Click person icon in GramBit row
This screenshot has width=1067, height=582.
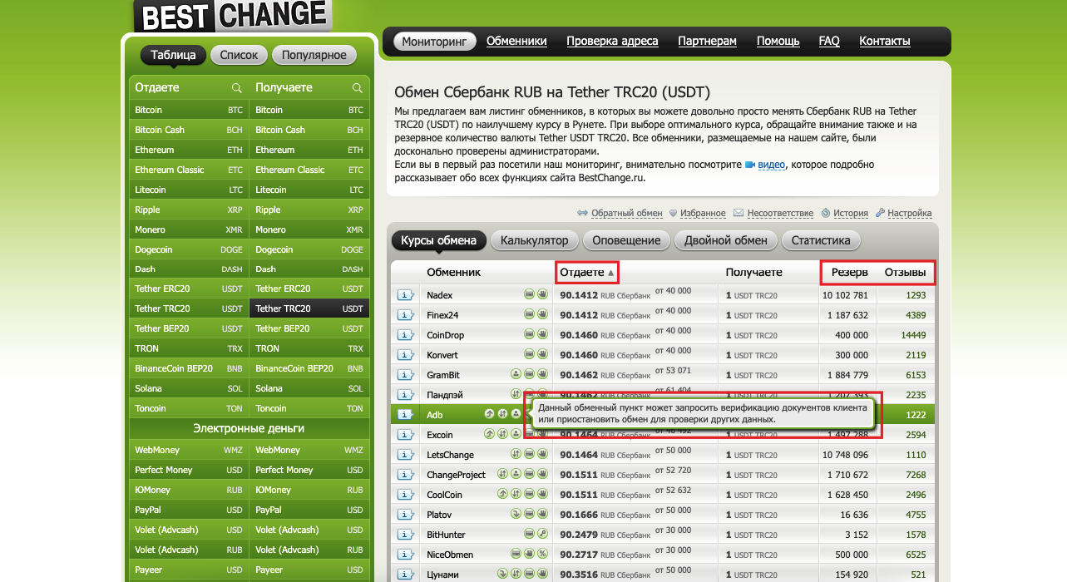click(x=516, y=375)
